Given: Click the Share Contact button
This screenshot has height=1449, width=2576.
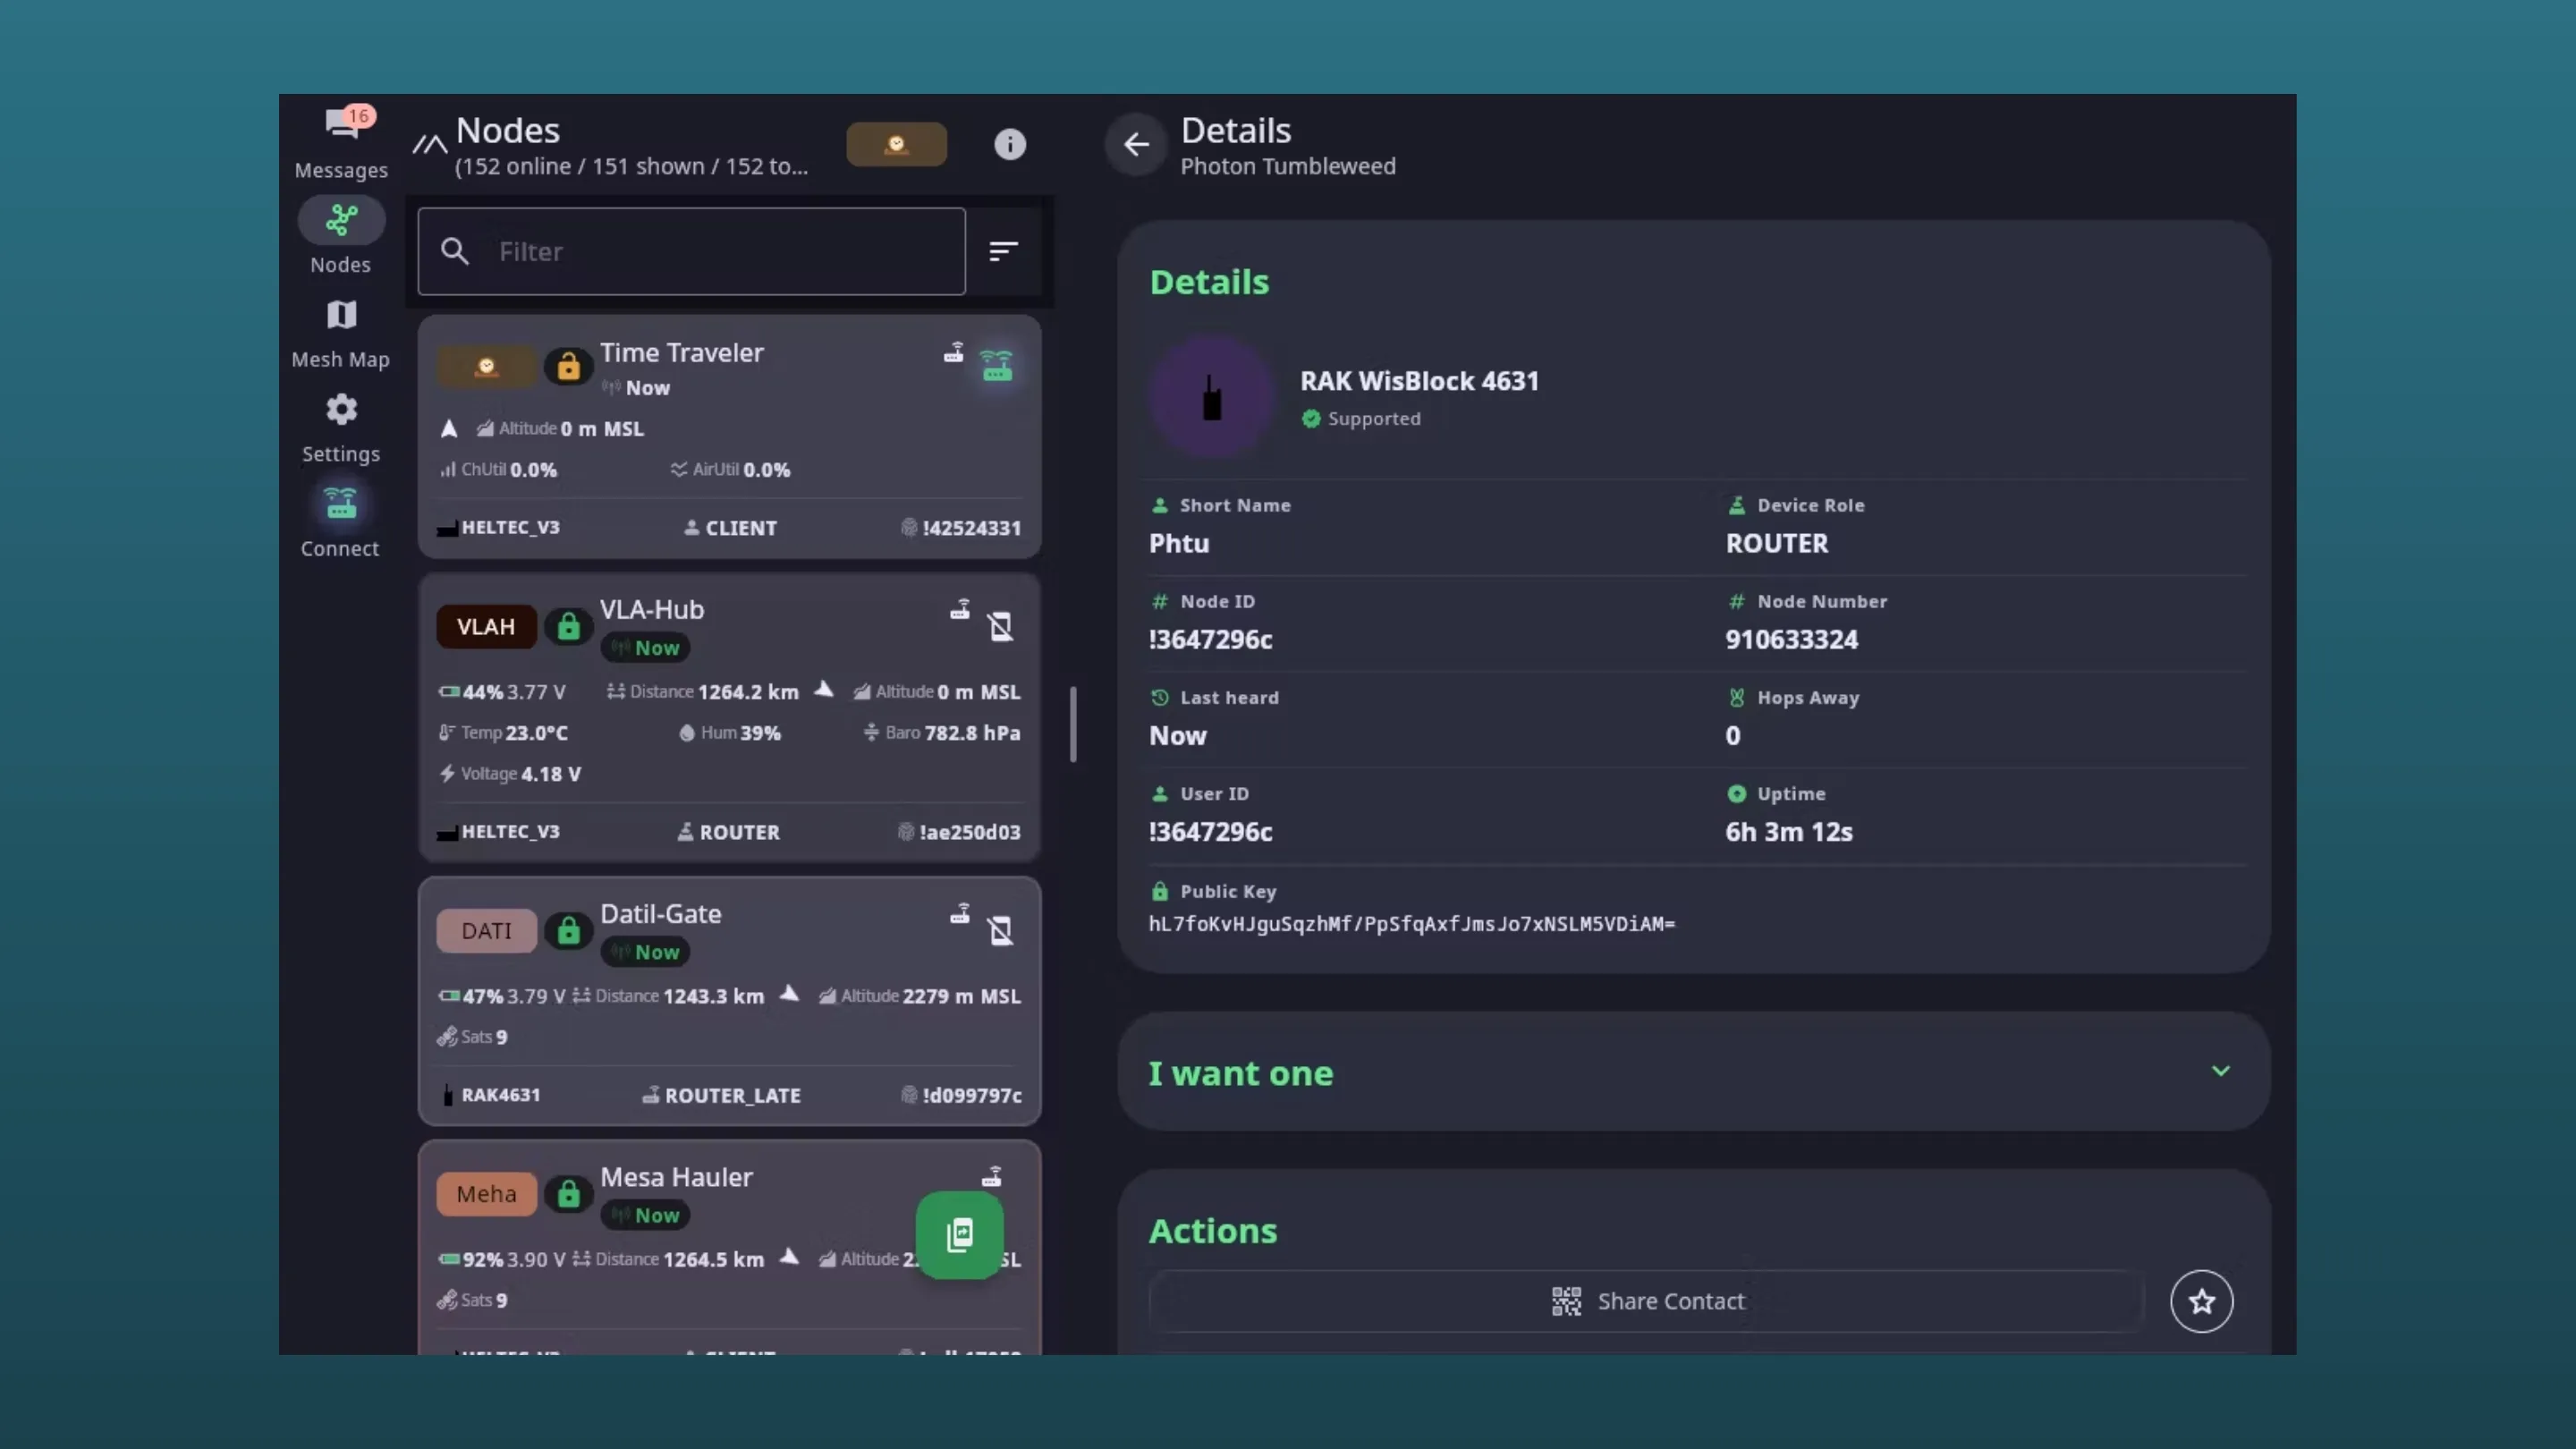Looking at the screenshot, I should click(1647, 1301).
